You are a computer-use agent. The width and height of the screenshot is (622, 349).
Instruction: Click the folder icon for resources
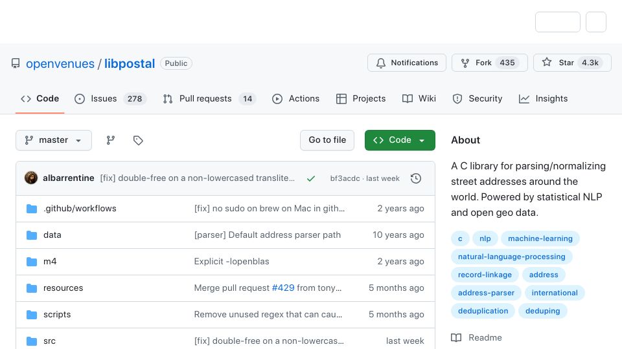[x=32, y=288]
